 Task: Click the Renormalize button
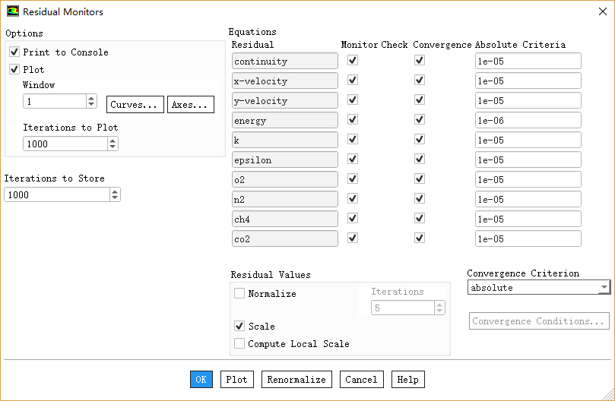click(296, 380)
